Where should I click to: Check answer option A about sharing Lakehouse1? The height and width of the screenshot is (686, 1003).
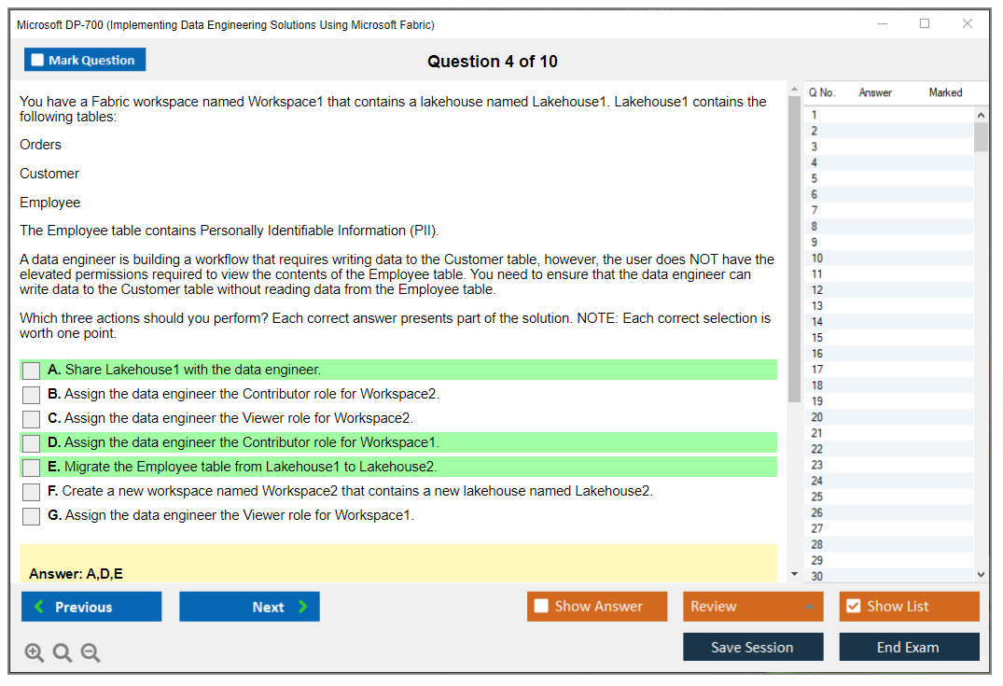pyautogui.click(x=30, y=370)
